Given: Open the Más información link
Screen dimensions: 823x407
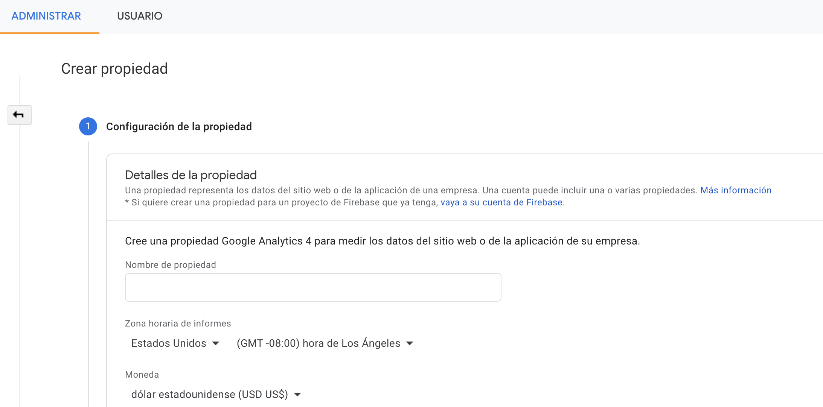Looking at the screenshot, I should click(x=736, y=190).
